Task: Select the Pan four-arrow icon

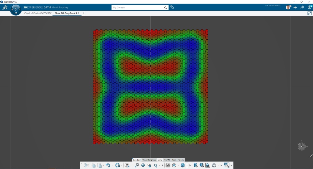Action: pos(143,165)
